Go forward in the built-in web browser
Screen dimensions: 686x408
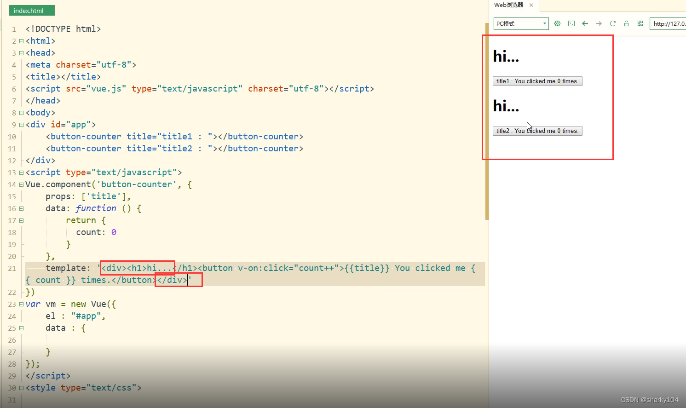(x=599, y=23)
